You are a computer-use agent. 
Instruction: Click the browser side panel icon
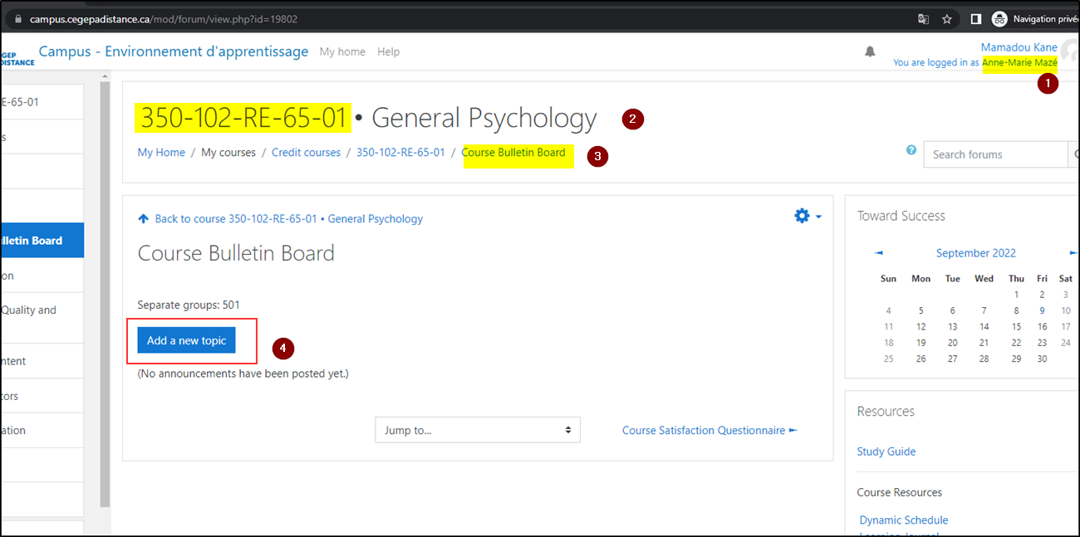point(976,19)
